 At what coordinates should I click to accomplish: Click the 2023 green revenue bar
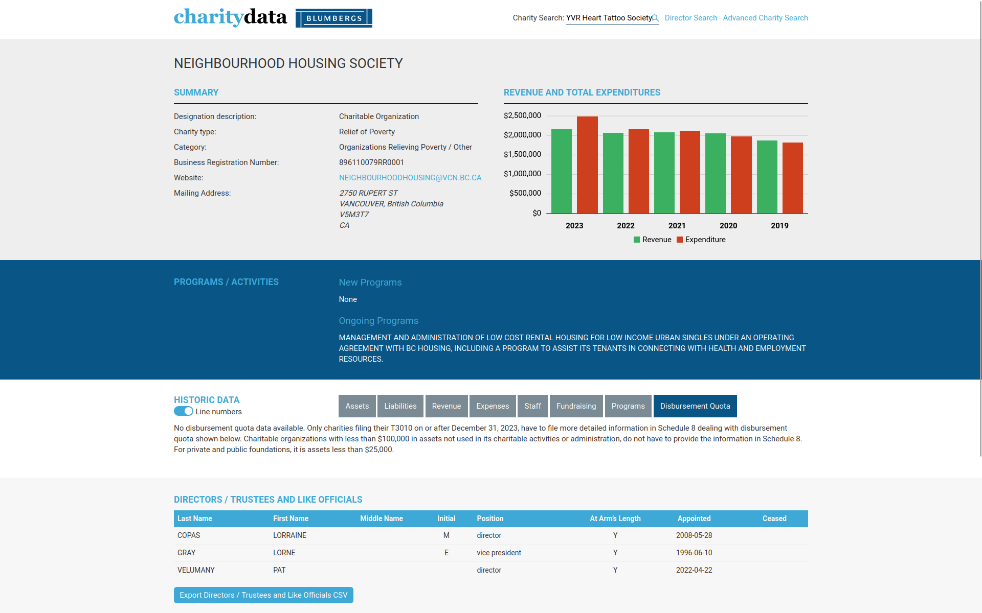(562, 171)
